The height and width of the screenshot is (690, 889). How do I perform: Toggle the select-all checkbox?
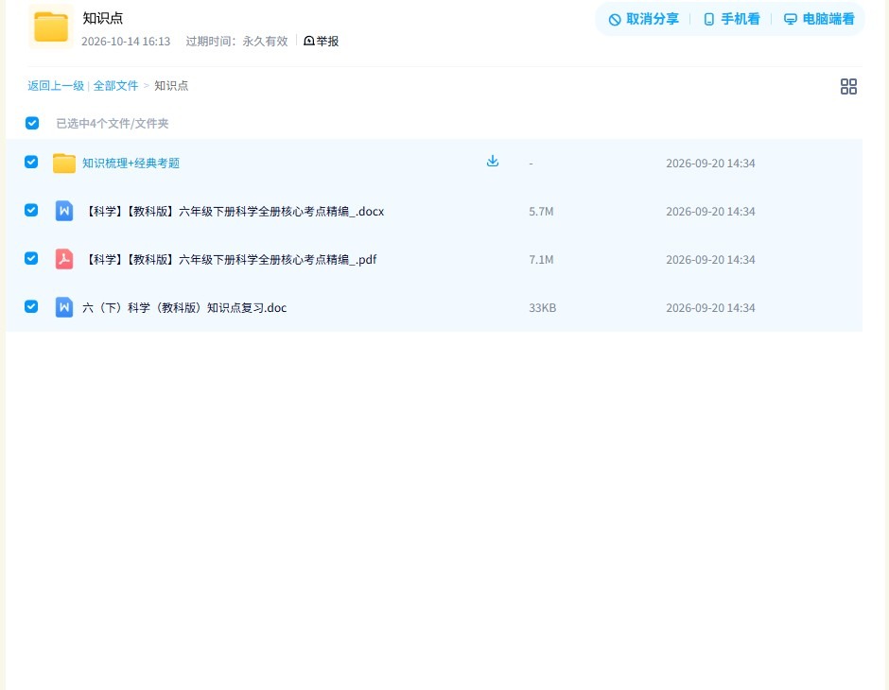(x=32, y=123)
